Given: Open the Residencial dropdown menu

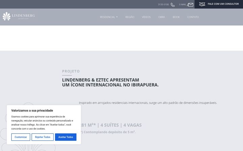Looking at the screenshot, I should 109,17.
